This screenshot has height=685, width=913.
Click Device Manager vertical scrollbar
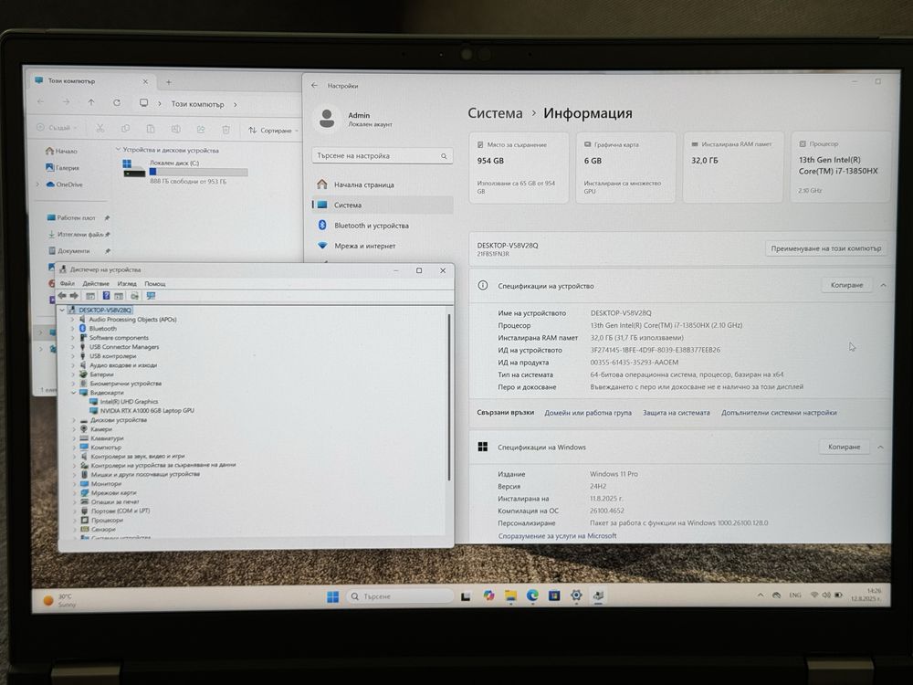[x=449, y=397]
